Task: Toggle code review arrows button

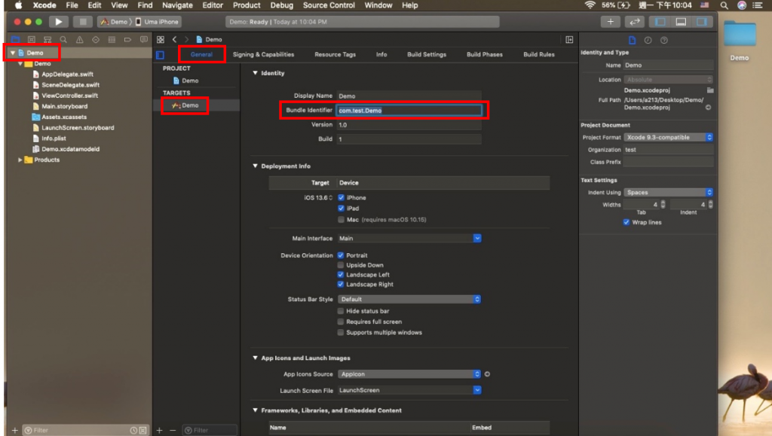Action: [635, 22]
